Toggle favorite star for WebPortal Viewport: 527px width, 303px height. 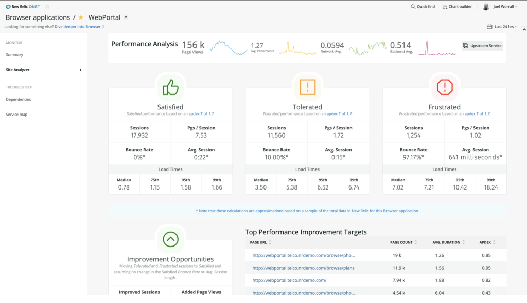pos(81,17)
